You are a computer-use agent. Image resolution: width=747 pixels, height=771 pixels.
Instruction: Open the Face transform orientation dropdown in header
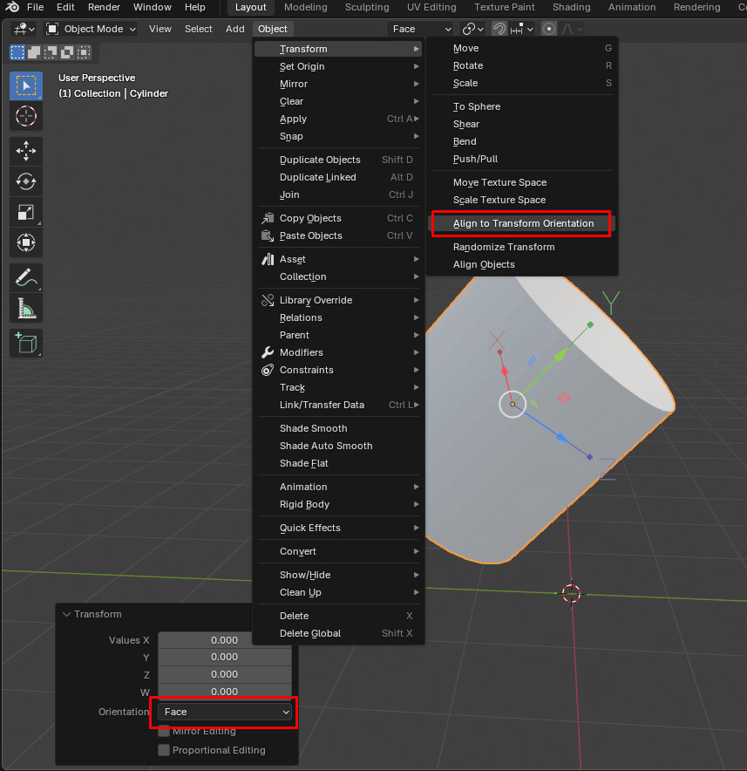[420, 29]
